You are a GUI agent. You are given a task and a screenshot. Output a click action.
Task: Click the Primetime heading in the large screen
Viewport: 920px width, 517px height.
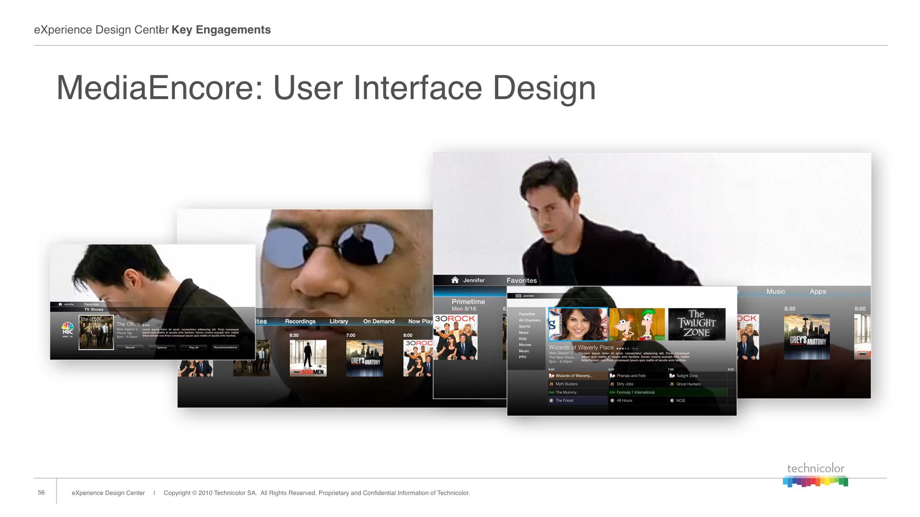tap(468, 302)
